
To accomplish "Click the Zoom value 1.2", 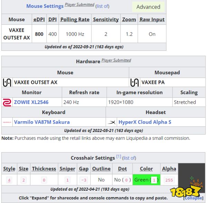I will pos(129,34).
